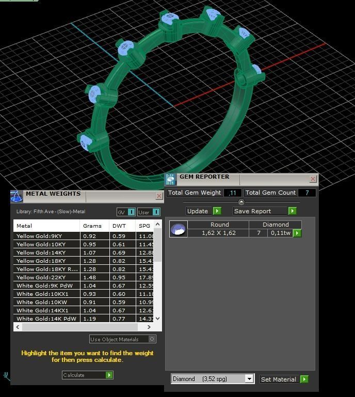355x397 pixels.
Task: Click horizontal scroll left arrow
Action: [18, 327]
